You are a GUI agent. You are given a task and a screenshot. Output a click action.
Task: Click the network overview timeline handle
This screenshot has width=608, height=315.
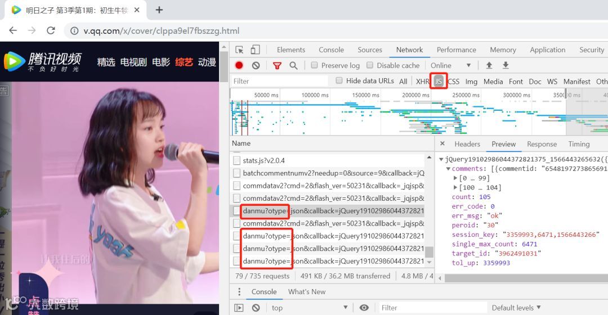(x=566, y=94)
